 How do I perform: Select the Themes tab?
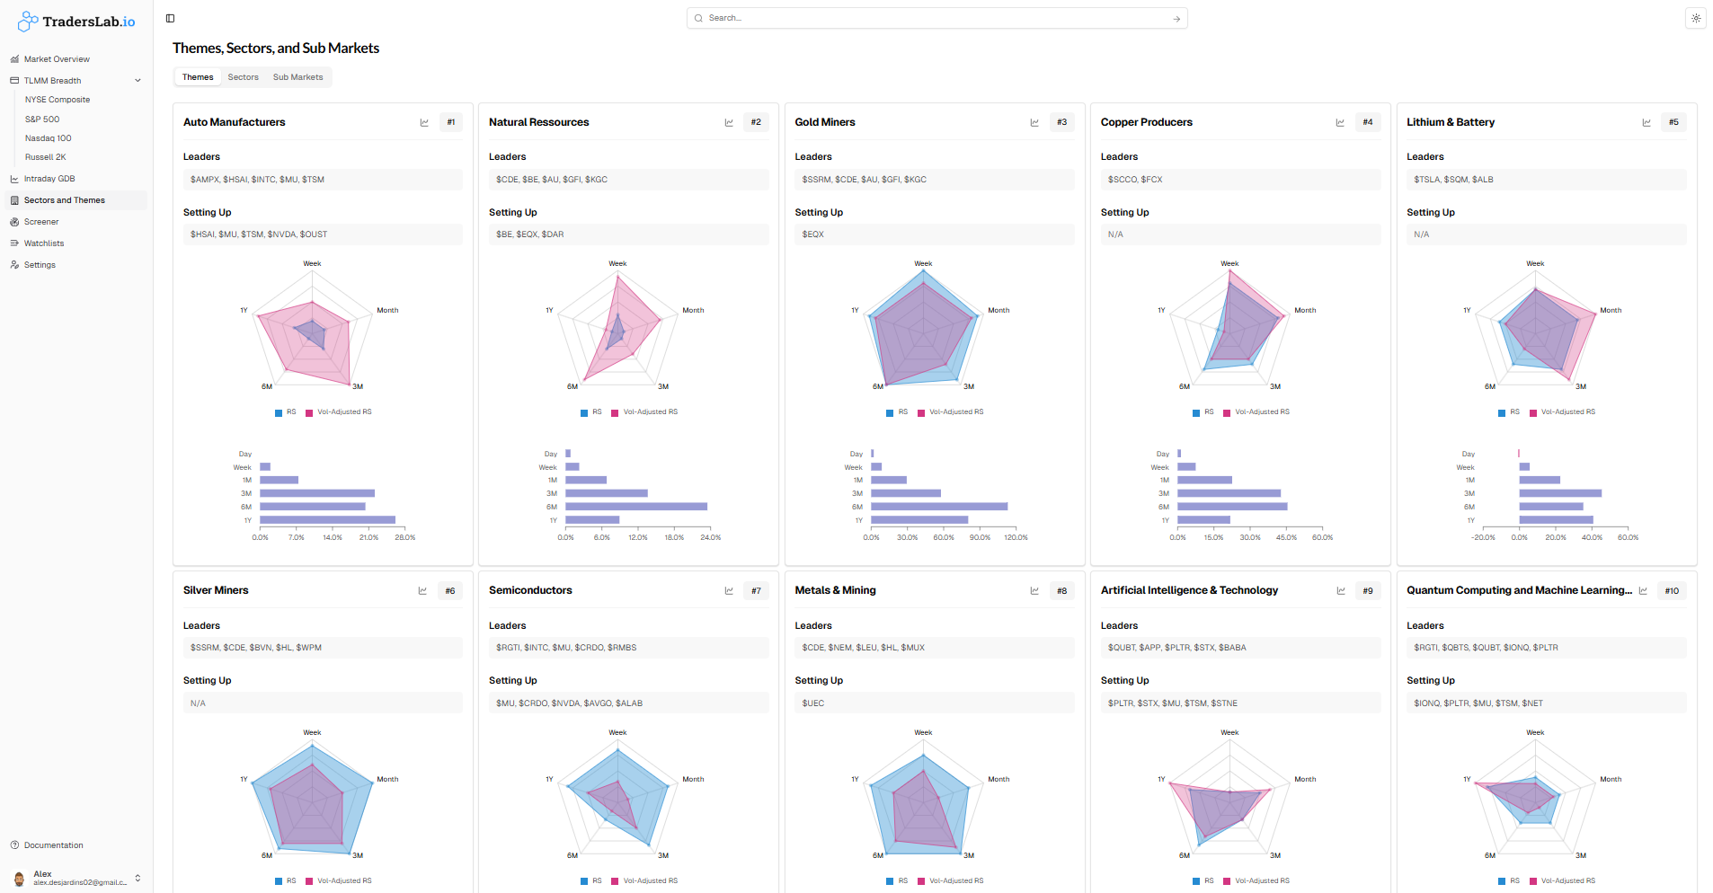click(x=198, y=77)
